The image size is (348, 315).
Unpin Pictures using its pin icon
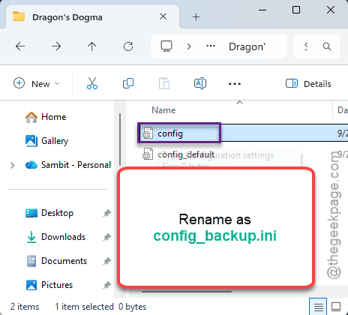[x=107, y=285]
